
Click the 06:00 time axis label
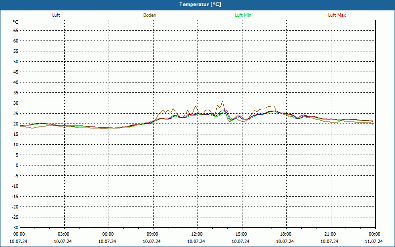coord(108,234)
